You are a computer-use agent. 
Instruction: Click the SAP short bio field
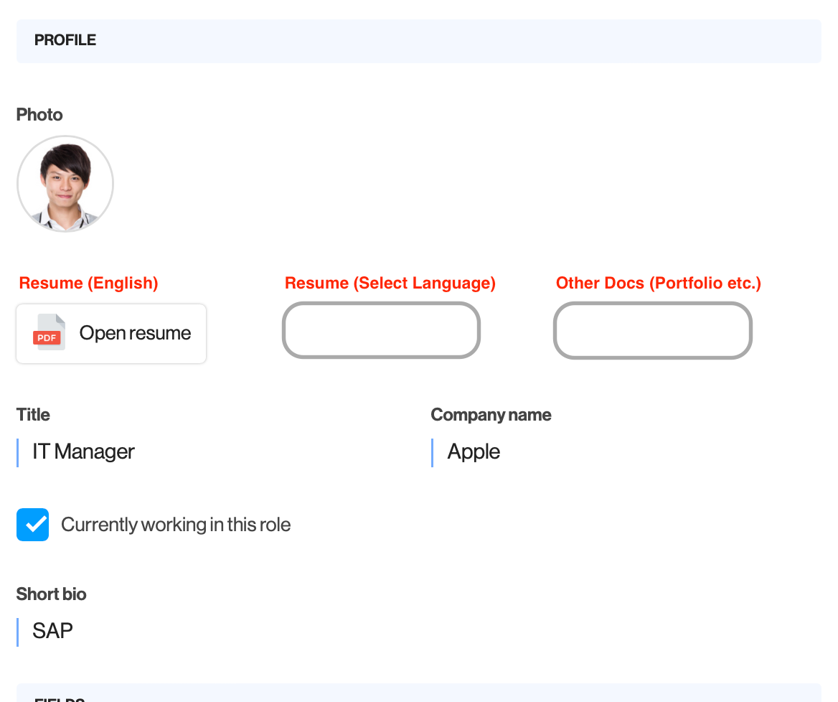[x=419, y=632]
